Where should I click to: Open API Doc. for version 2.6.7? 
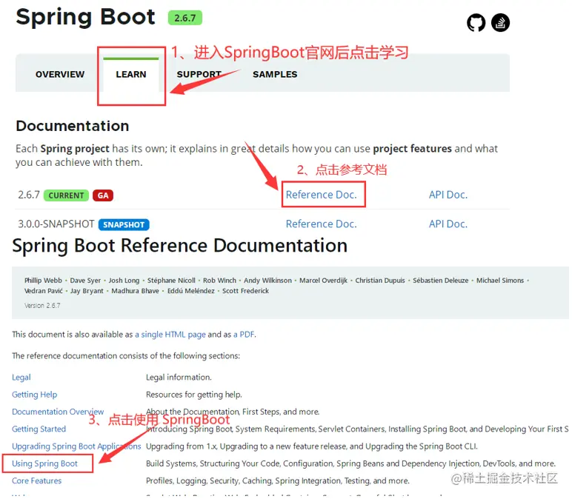tap(448, 195)
